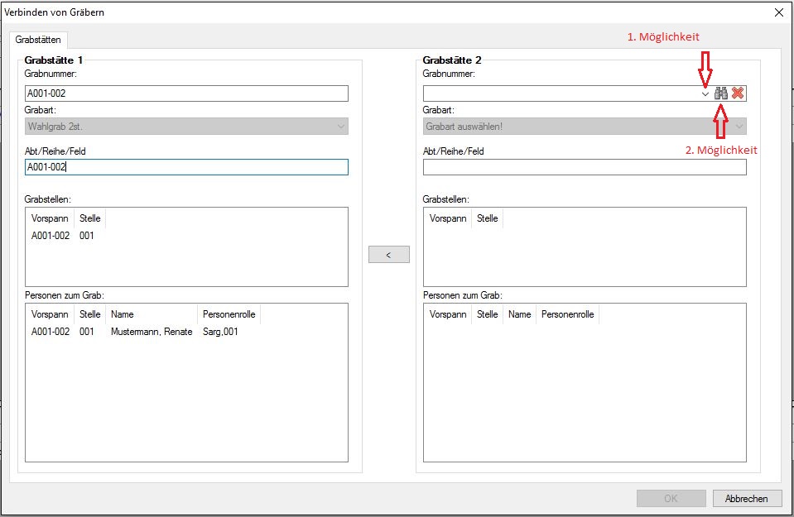Viewport: 794px width, 517px height.
Task: Click the Grabstätte 2 Abt/Reihe/Feld field
Action: 584,167
